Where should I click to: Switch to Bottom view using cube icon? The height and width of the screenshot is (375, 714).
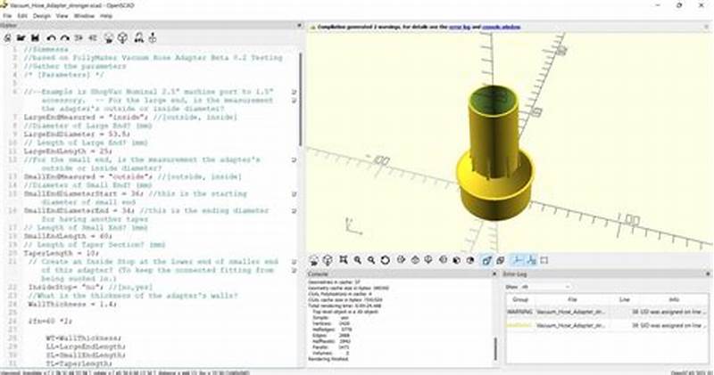pos(428,260)
